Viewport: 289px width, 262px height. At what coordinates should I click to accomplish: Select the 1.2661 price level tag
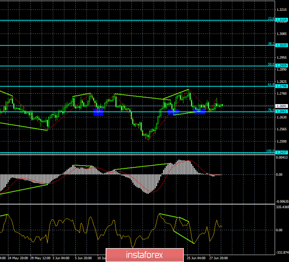coord(282,111)
